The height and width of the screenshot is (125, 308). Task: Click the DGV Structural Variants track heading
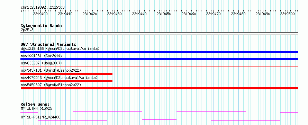(48, 44)
